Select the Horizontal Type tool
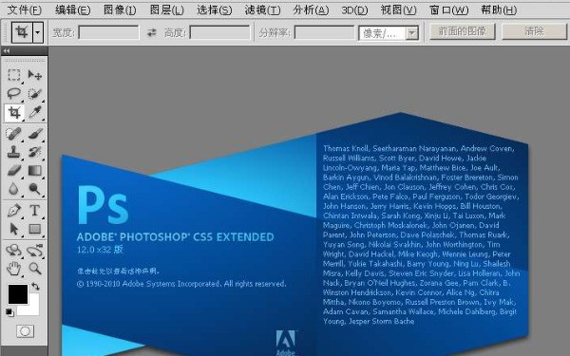The height and width of the screenshot is (356, 570). pos(34,211)
